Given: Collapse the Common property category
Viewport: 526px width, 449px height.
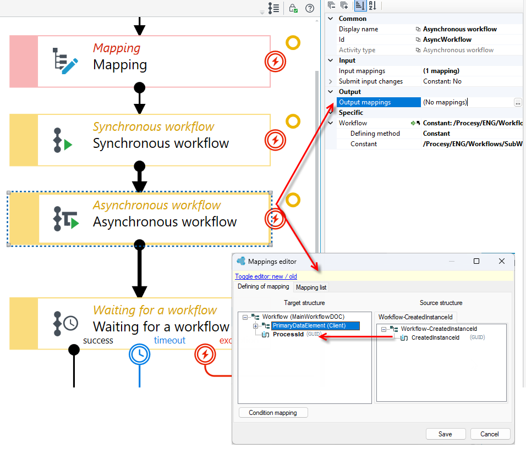Looking at the screenshot, I should point(331,19).
